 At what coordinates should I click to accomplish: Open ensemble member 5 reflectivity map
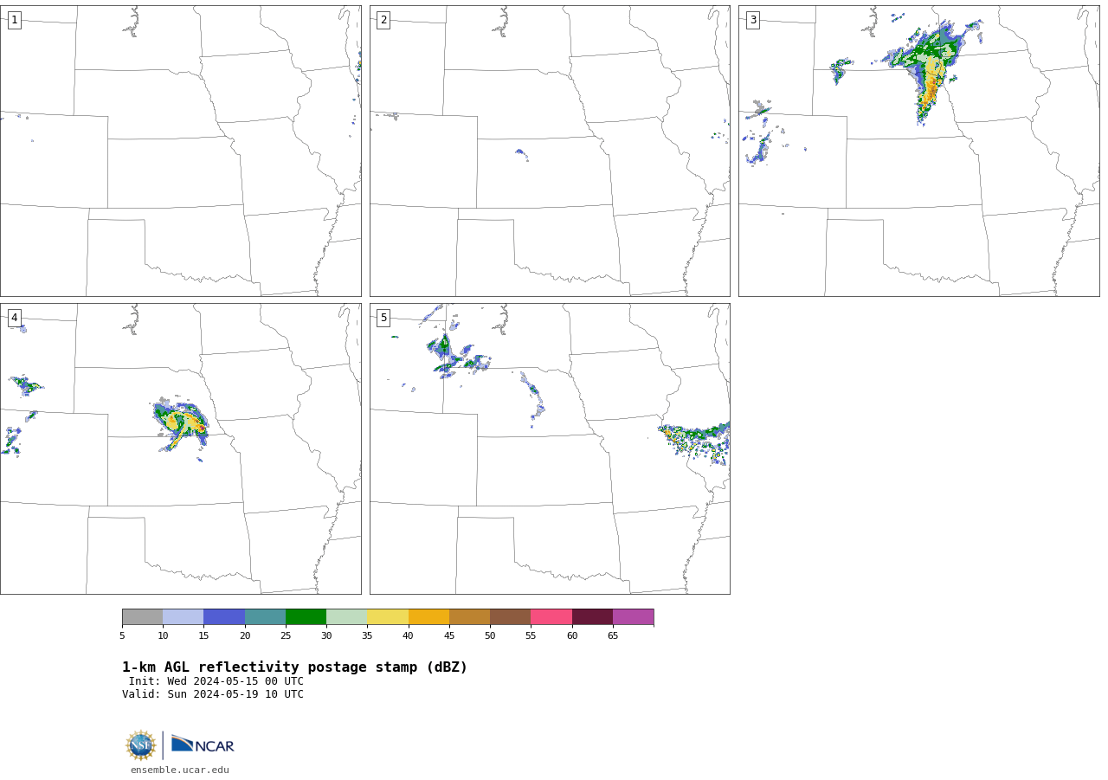click(550, 448)
